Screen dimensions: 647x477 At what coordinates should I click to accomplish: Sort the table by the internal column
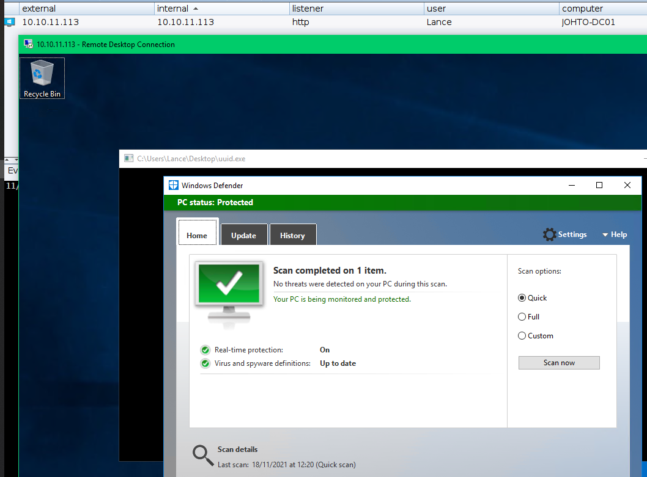coord(221,9)
